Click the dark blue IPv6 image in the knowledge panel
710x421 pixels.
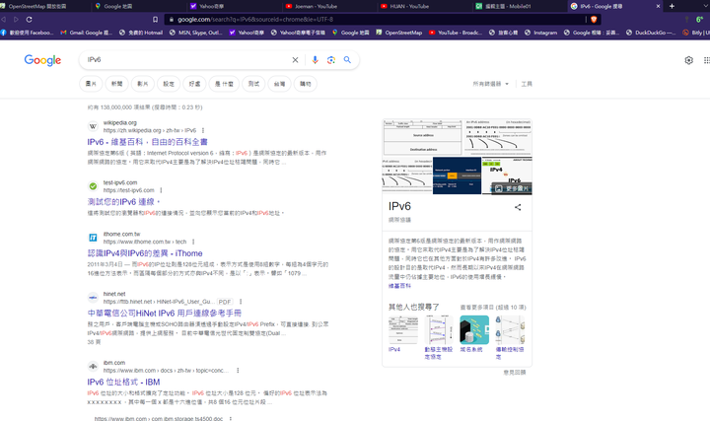pyautogui.click(x=457, y=175)
